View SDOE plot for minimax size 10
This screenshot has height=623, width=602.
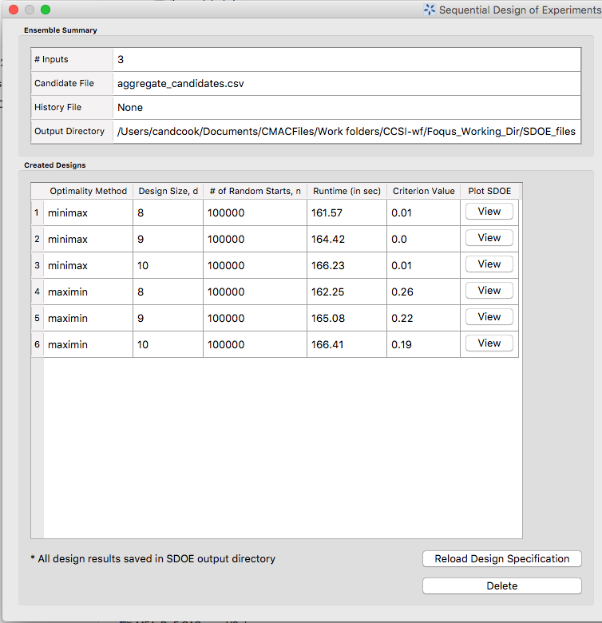489,264
